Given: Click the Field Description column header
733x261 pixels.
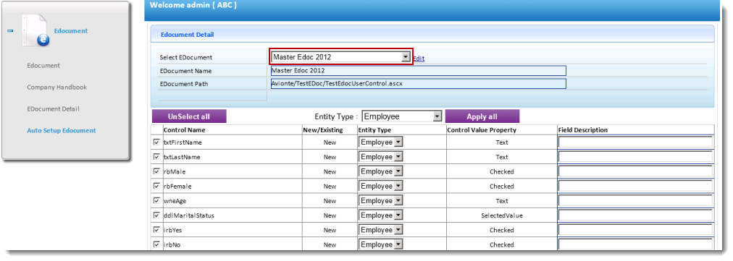Looking at the screenshot, I should click(x=583, y=130).
